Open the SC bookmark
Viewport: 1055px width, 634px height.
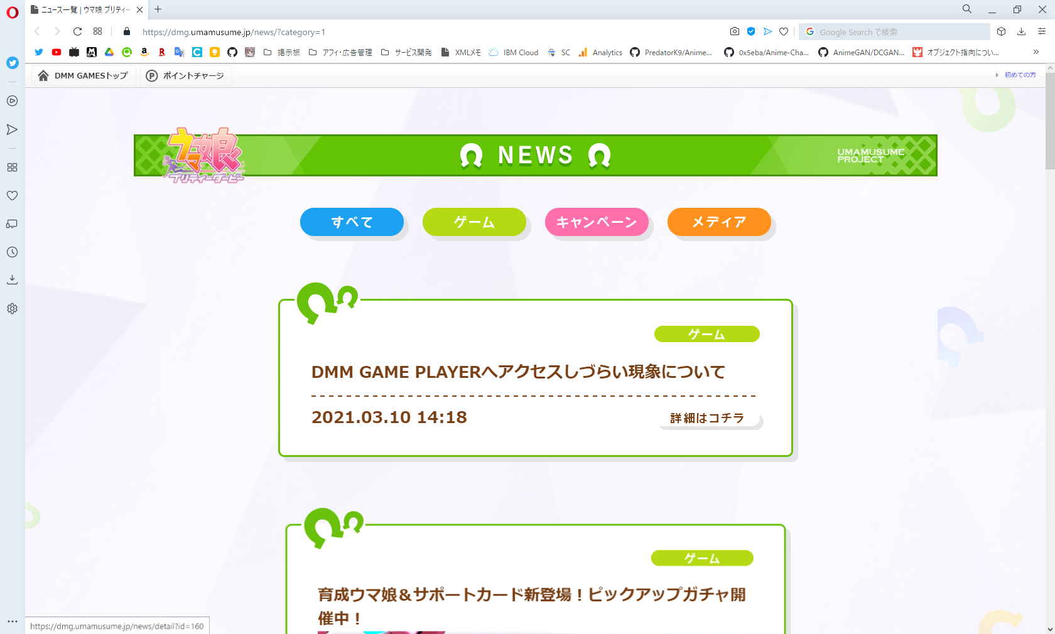click(559, 52)
